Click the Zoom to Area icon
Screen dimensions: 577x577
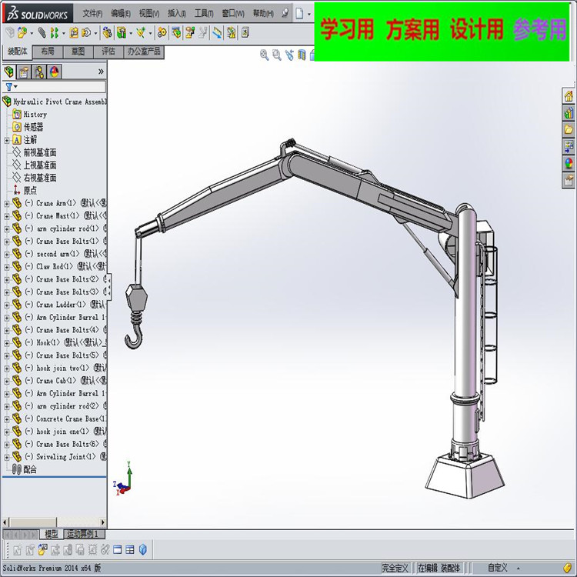[277, 55]
